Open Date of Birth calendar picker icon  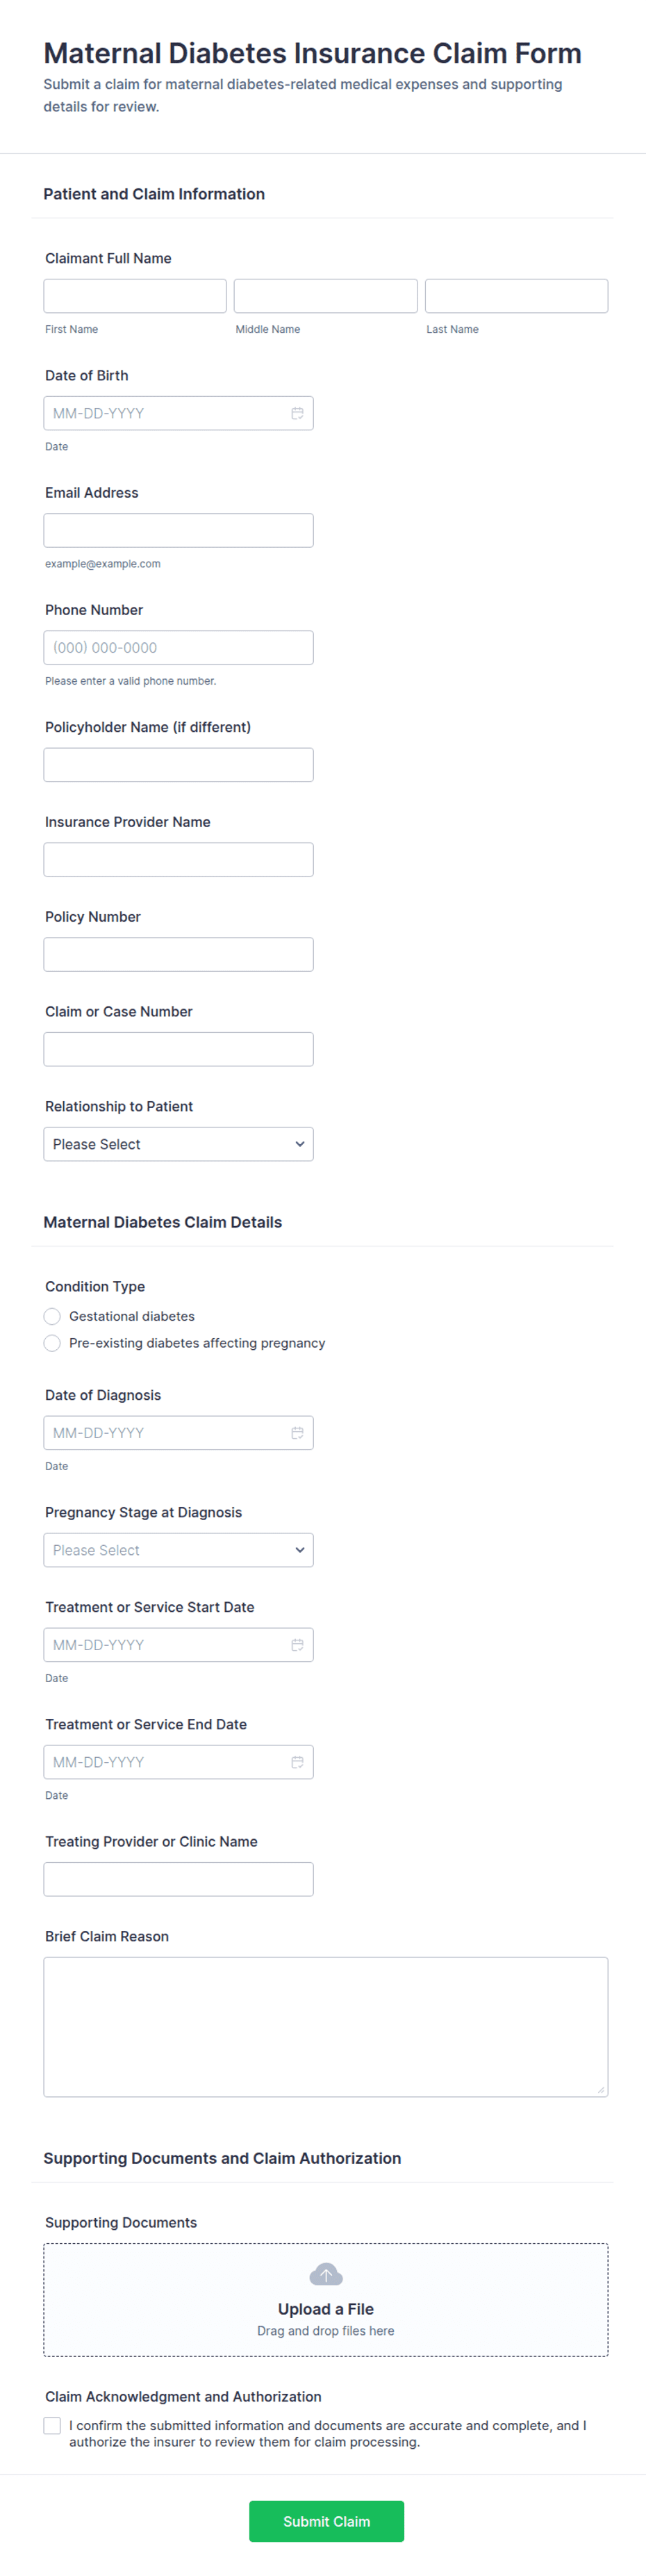297,413
